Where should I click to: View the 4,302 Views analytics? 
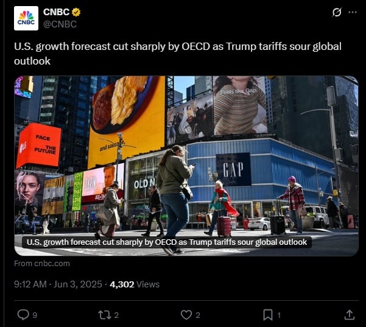click(x=135, y=284)
